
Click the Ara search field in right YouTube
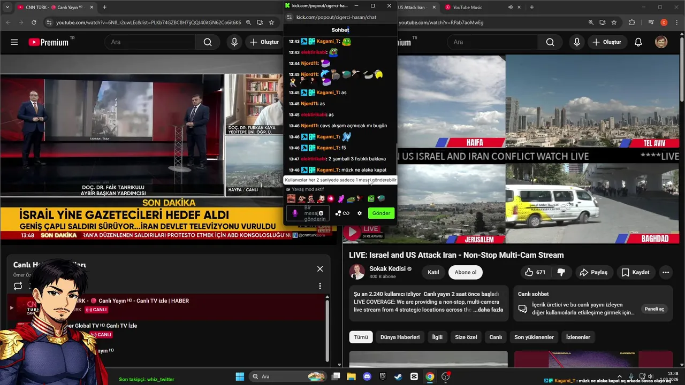click(x=492, y=42)
